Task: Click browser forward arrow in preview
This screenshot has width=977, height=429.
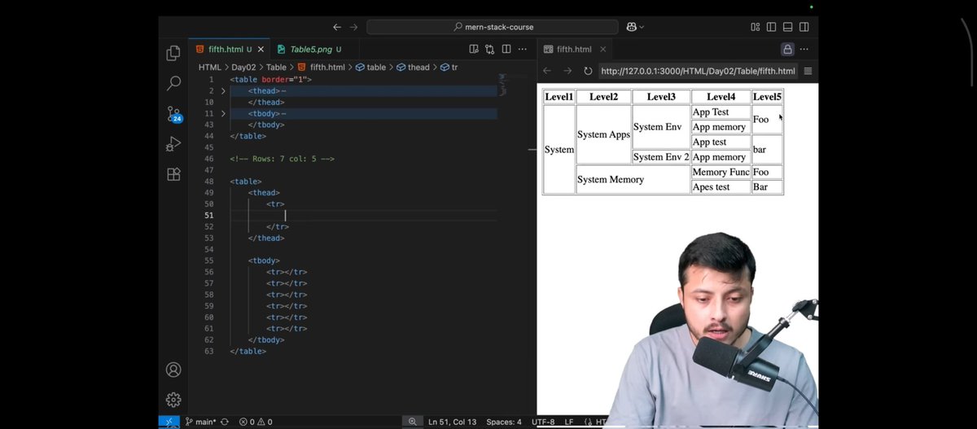Action: [x=567, y=71]
